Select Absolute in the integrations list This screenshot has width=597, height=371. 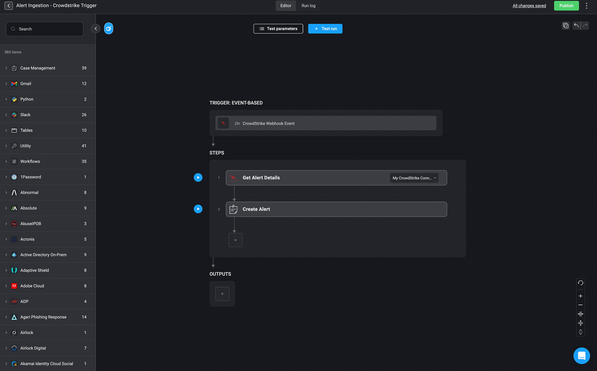(48, 208)
